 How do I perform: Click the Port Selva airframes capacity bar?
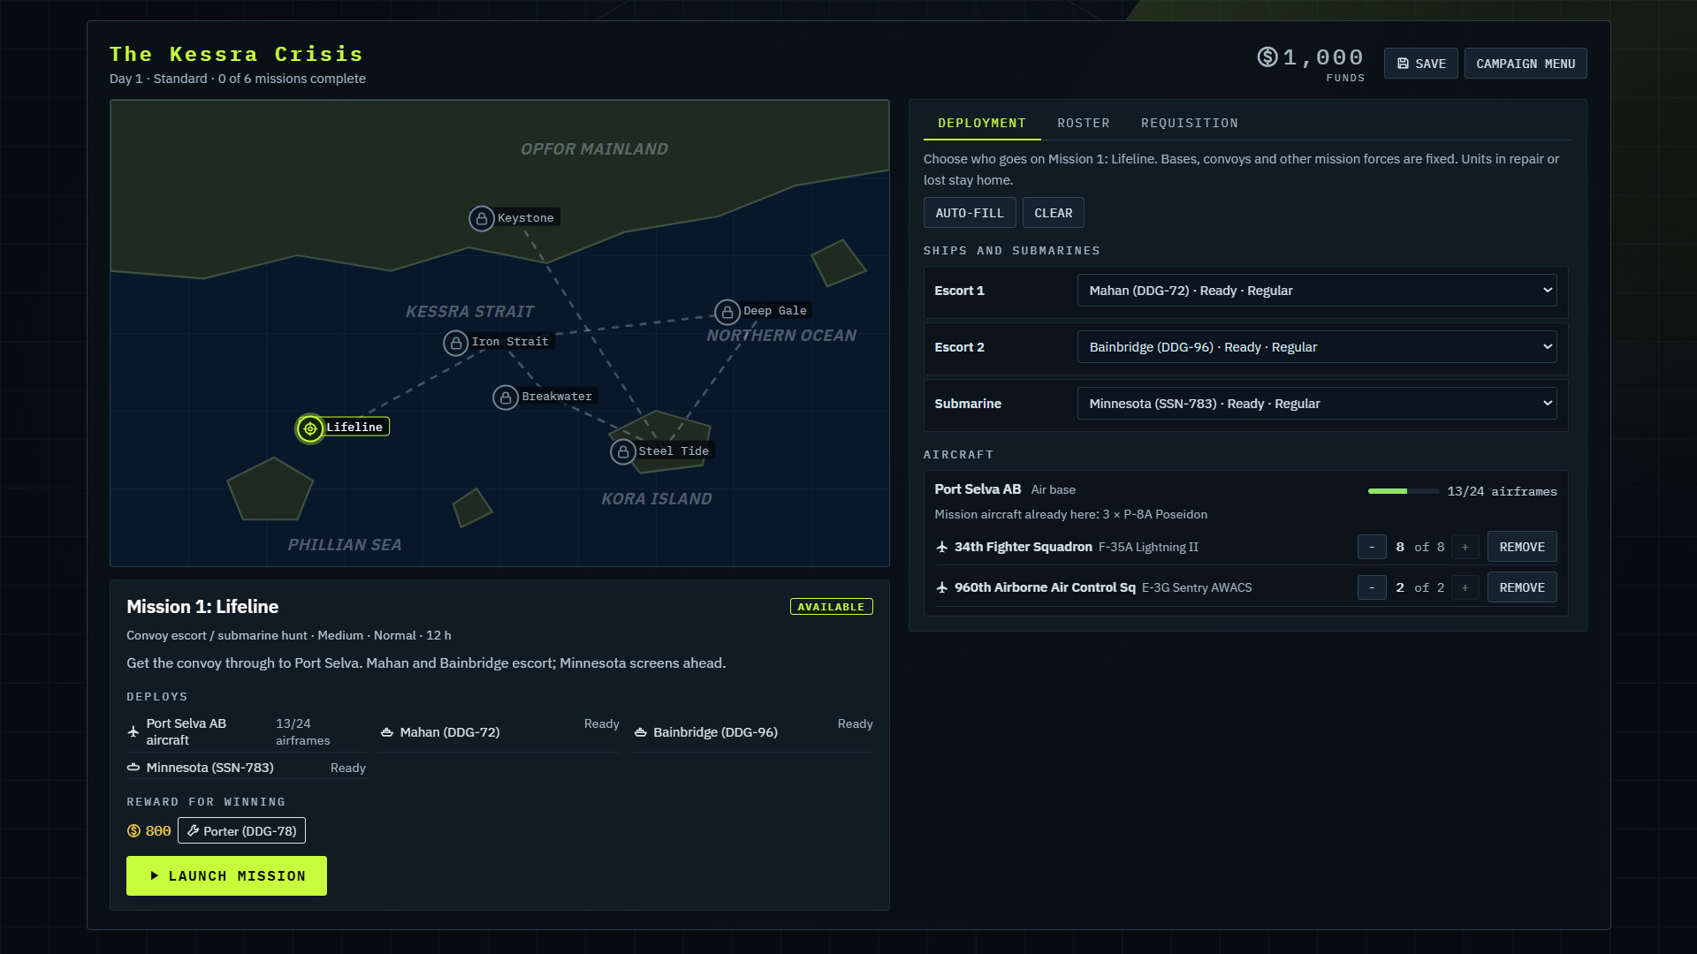click(1404, 491)
